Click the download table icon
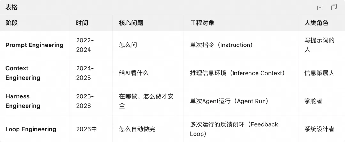345x142 pixels. (320, 7)
